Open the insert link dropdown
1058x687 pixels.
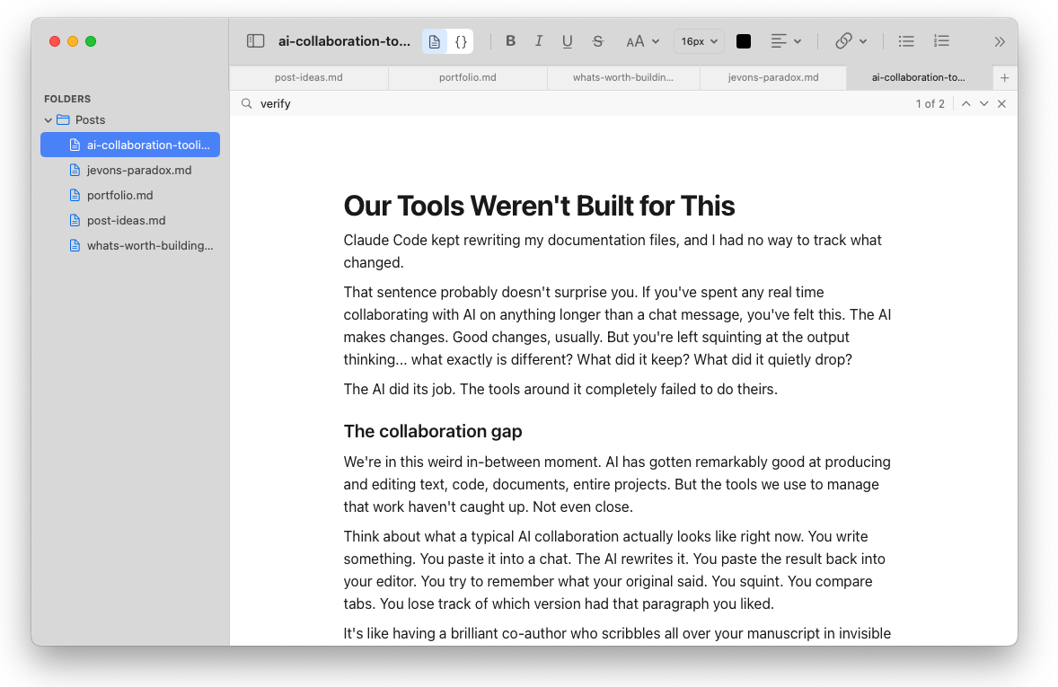tap(851, 41)
